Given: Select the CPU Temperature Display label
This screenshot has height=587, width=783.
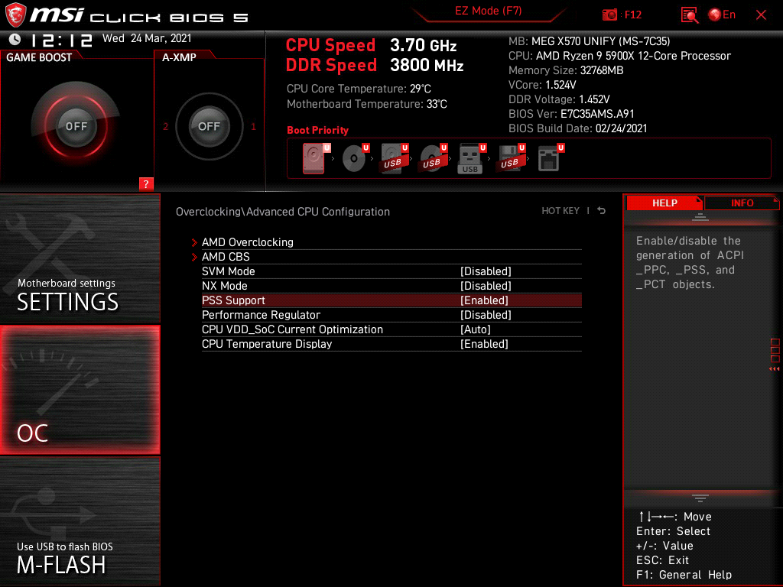Looking at the screenshot, I should [x=267, y=343].
